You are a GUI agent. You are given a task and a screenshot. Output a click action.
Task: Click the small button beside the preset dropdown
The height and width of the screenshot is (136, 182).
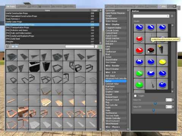pos(172,16)
